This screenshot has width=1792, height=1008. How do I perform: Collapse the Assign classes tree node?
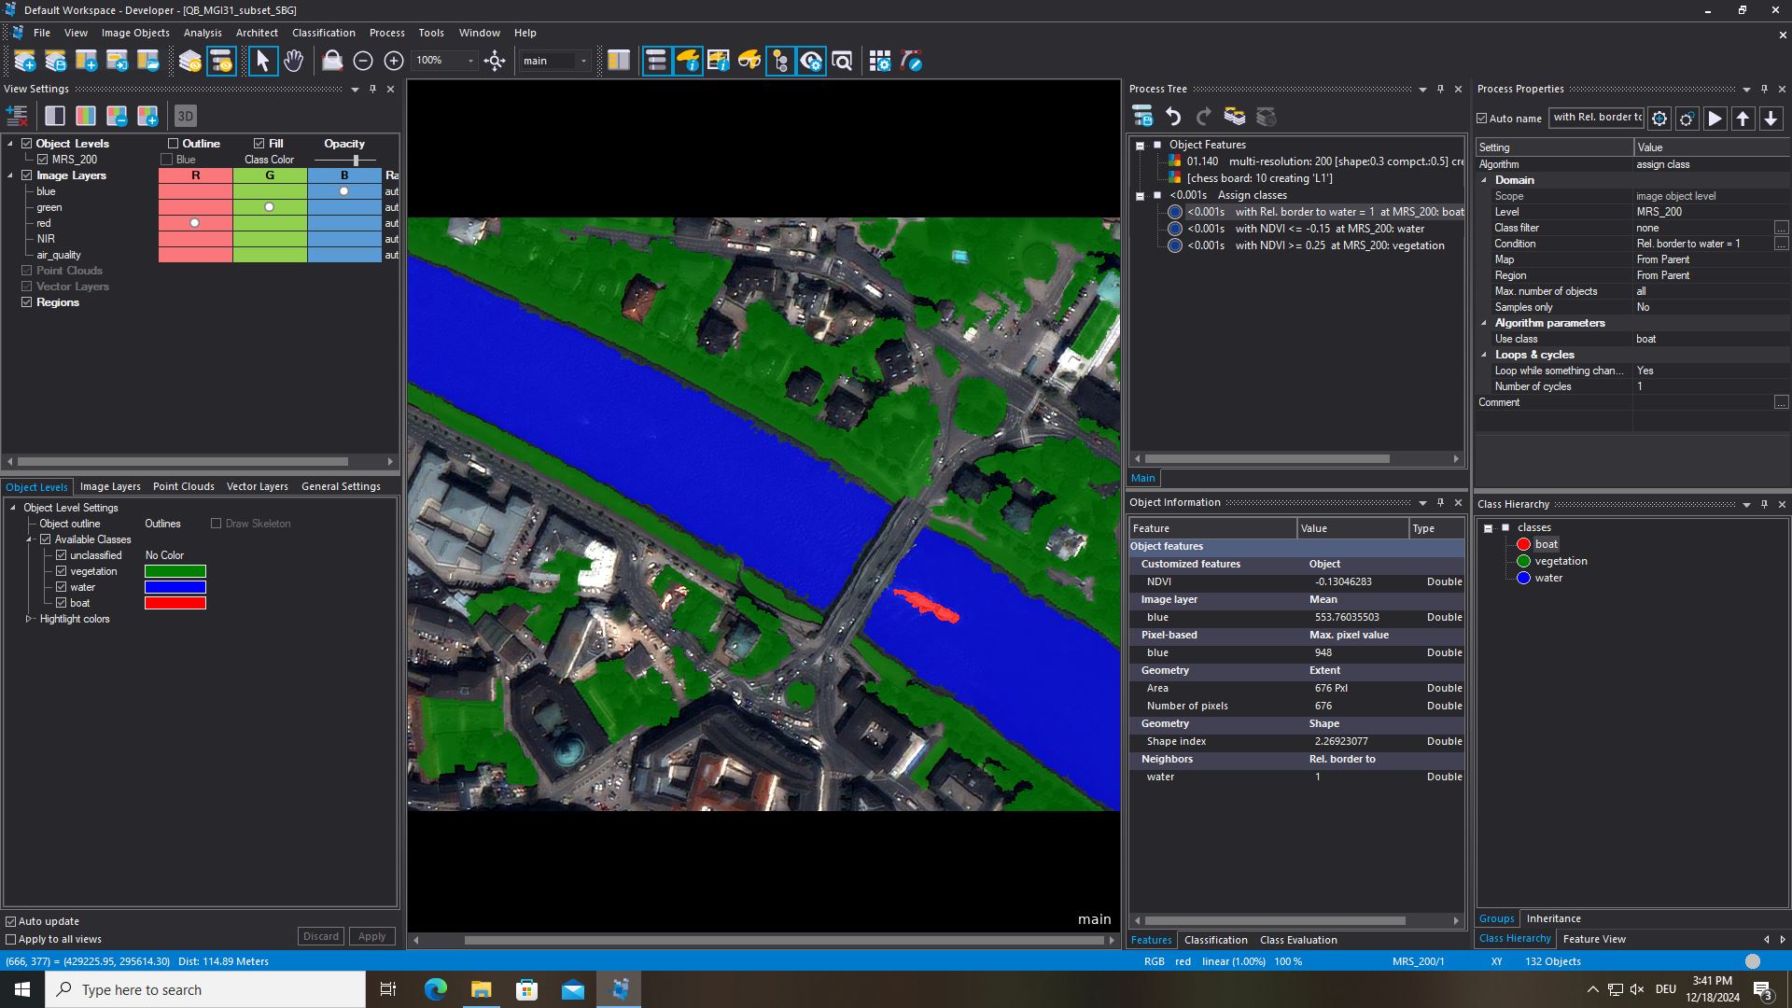[1140, 196]
